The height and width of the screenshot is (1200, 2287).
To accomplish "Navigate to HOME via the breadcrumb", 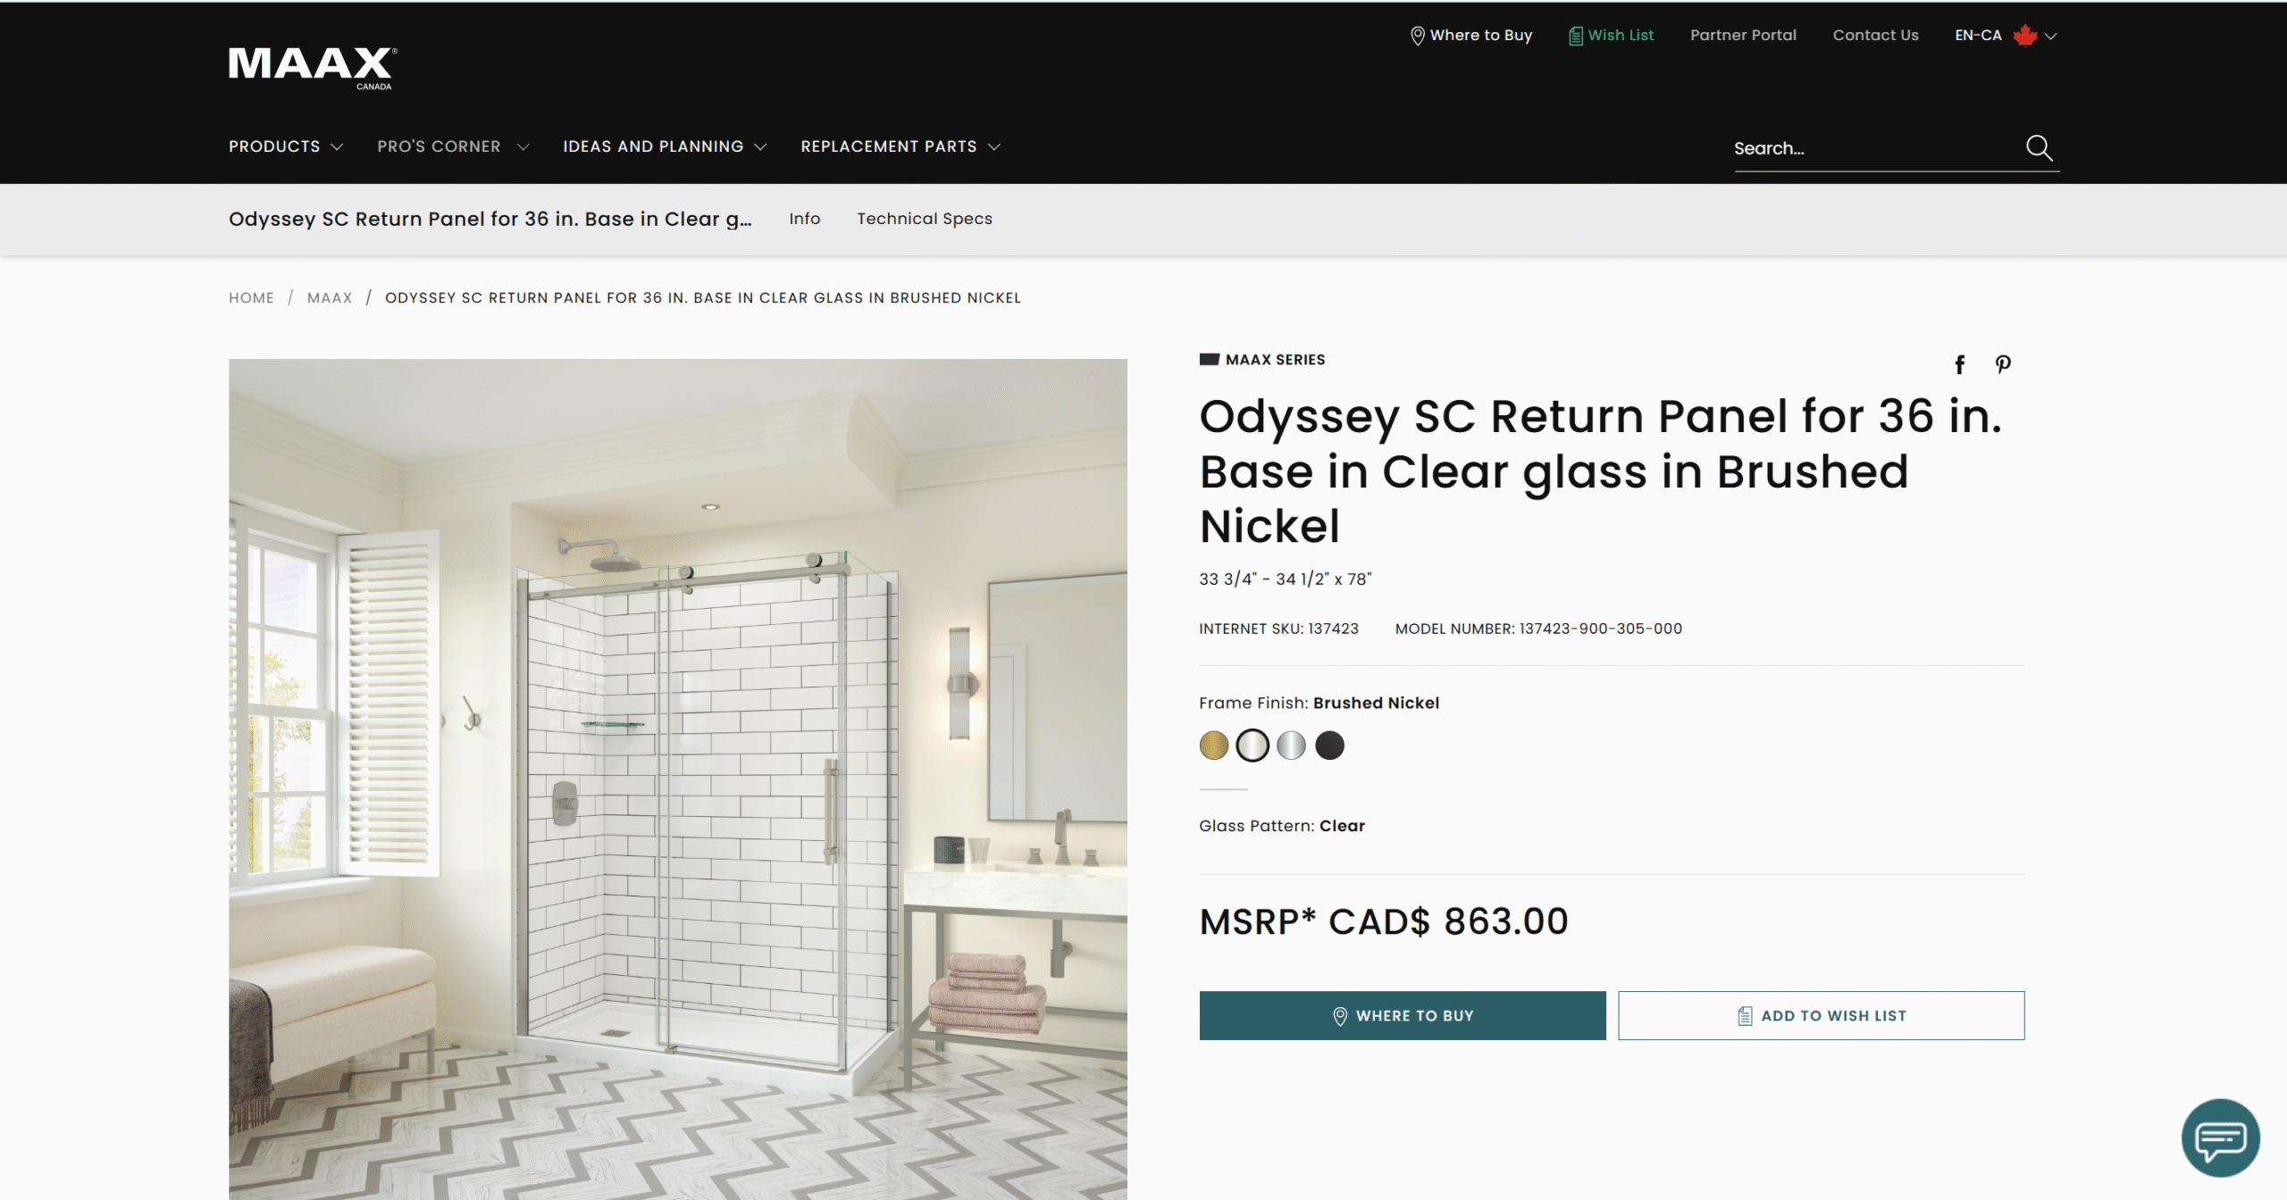I will point(251,297).
